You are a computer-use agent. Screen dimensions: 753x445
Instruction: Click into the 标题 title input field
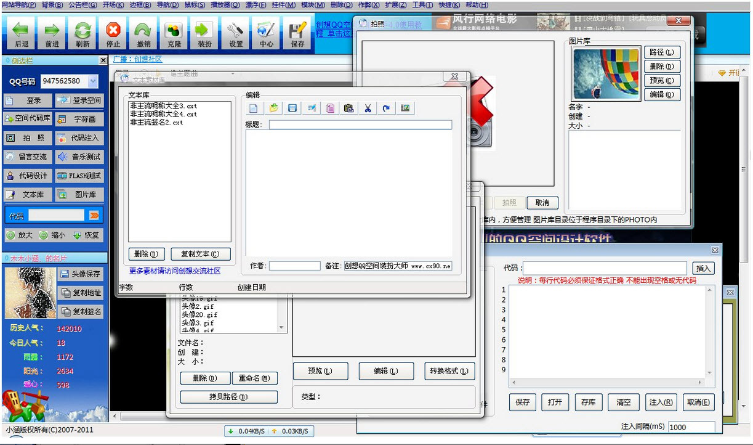click(x=360, y=125)
